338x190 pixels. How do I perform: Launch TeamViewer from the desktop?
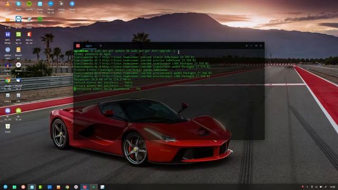(18, 19)
